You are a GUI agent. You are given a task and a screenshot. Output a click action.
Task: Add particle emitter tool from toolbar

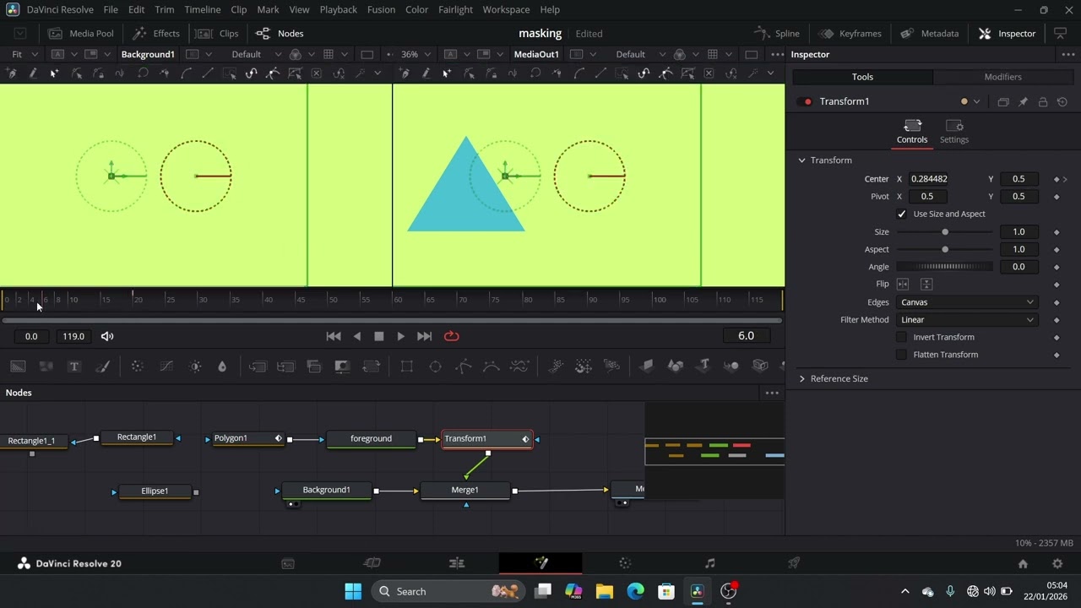coord(556,366)
